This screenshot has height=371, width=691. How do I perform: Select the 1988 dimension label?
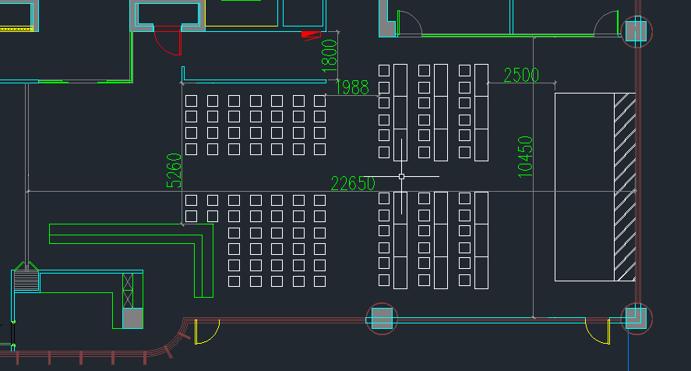coord(351,87)
